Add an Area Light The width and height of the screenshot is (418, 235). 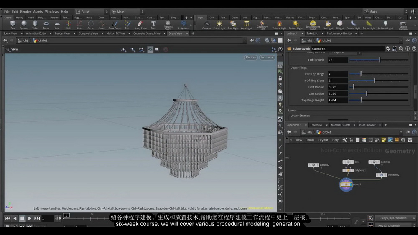point(246,25)
